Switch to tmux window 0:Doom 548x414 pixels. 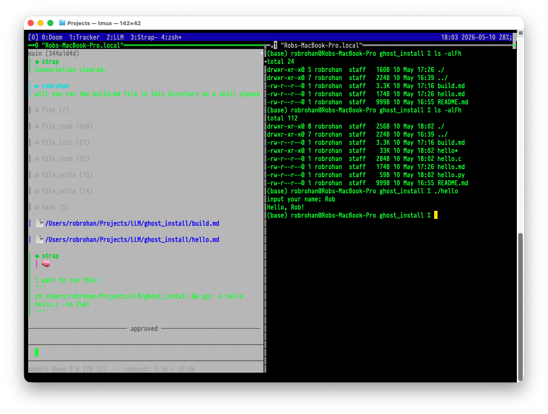[52, 37]
